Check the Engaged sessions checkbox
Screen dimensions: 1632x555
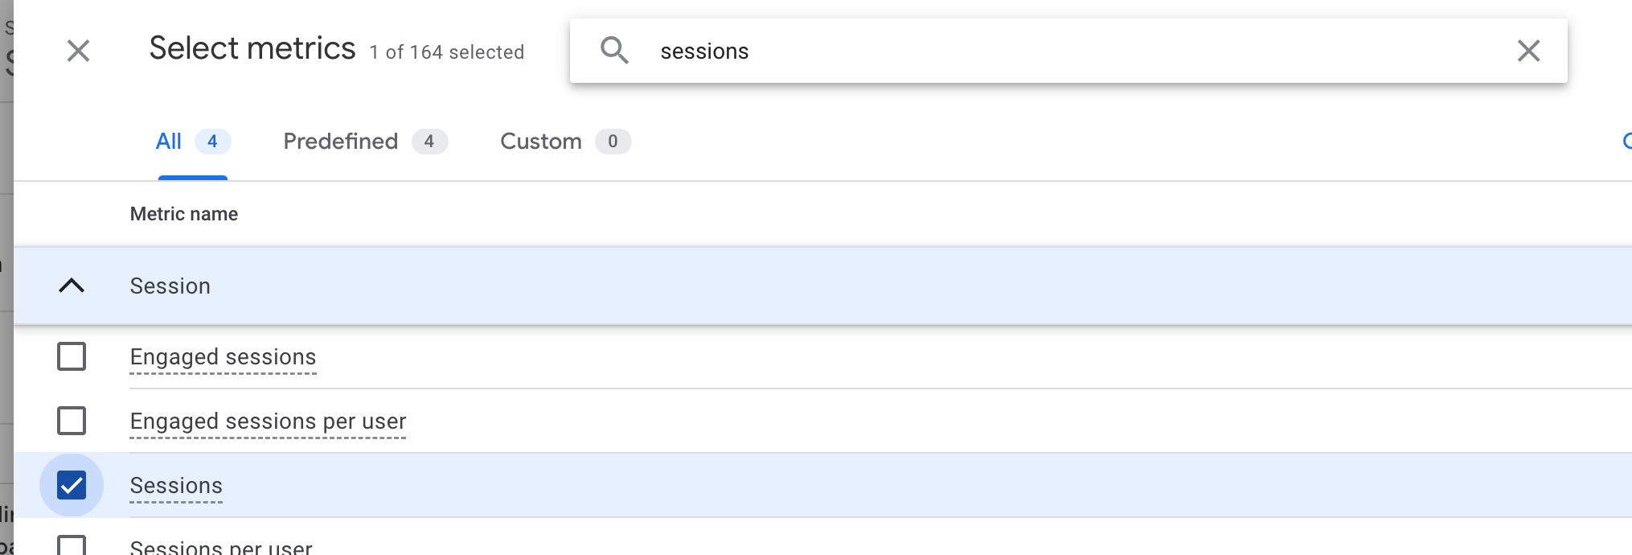click(72, 356)
